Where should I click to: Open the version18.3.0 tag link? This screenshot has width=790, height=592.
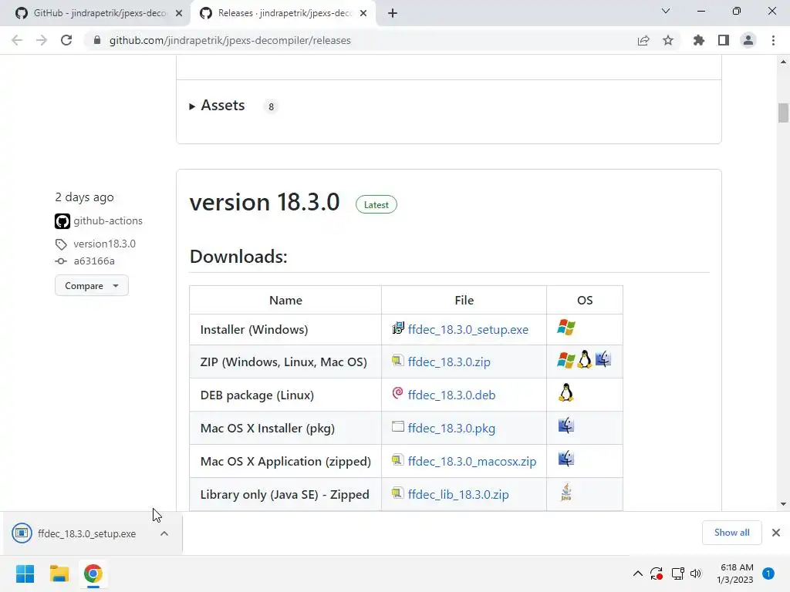[104, 244]
